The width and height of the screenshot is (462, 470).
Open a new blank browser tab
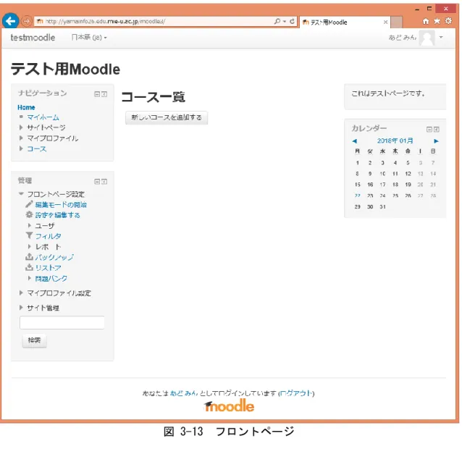(396, 22)
